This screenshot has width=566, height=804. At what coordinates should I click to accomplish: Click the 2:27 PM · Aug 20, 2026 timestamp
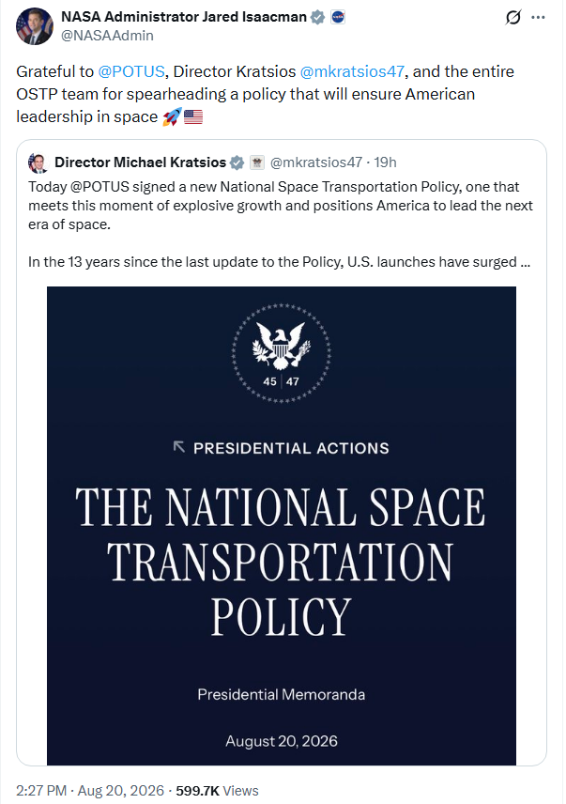[x=90, y=790]
